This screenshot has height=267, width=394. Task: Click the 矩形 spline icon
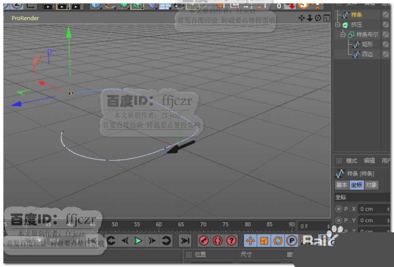[x=356, y=44]
